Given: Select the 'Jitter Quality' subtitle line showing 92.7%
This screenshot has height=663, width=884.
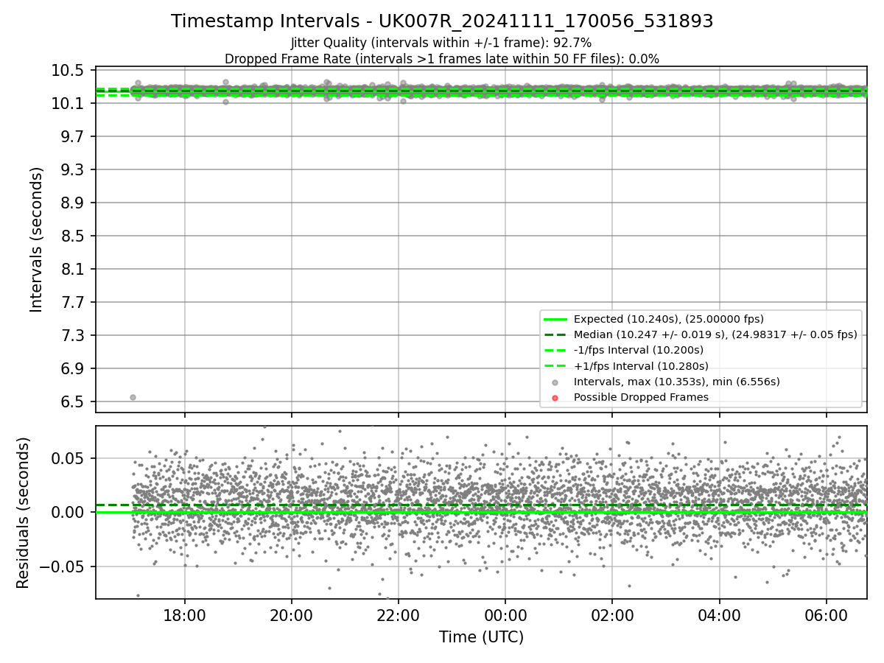Looking at the screenshot, I should click(x=441, y=43).
